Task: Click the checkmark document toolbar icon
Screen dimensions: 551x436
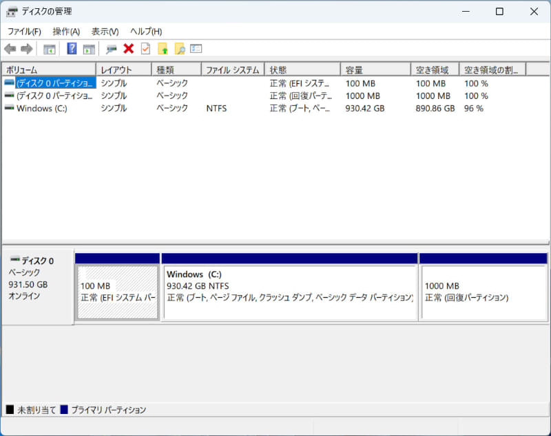Action: (x=145, y=48)
